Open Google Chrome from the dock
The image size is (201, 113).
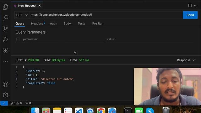101,110
